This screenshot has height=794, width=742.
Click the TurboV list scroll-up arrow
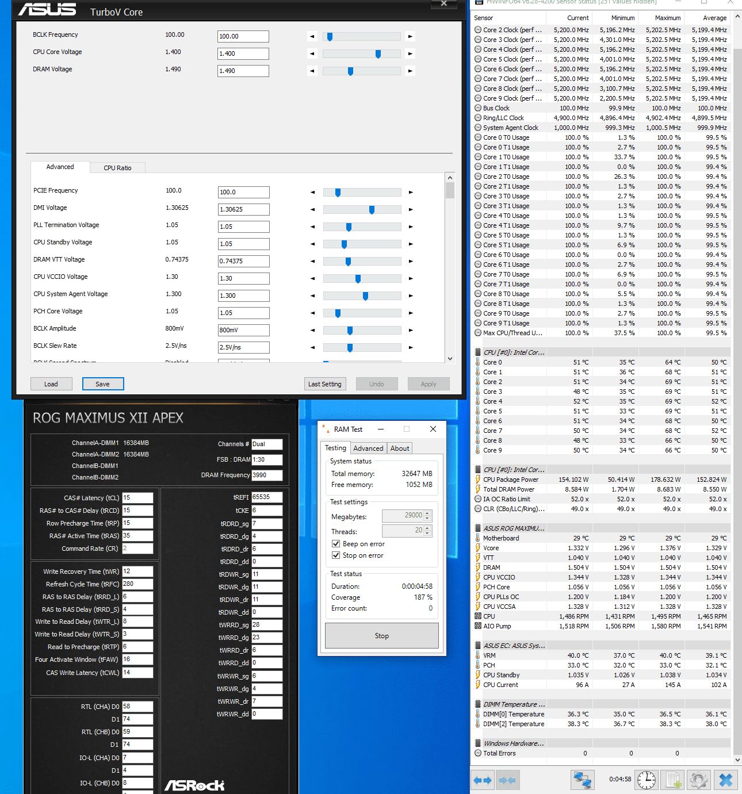[450, 178]
